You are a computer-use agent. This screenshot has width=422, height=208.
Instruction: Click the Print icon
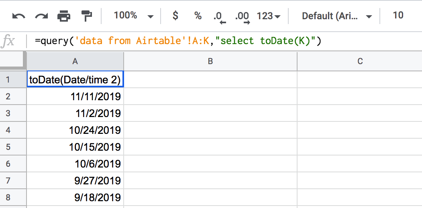pyautogui.click(x=64, y=16)
